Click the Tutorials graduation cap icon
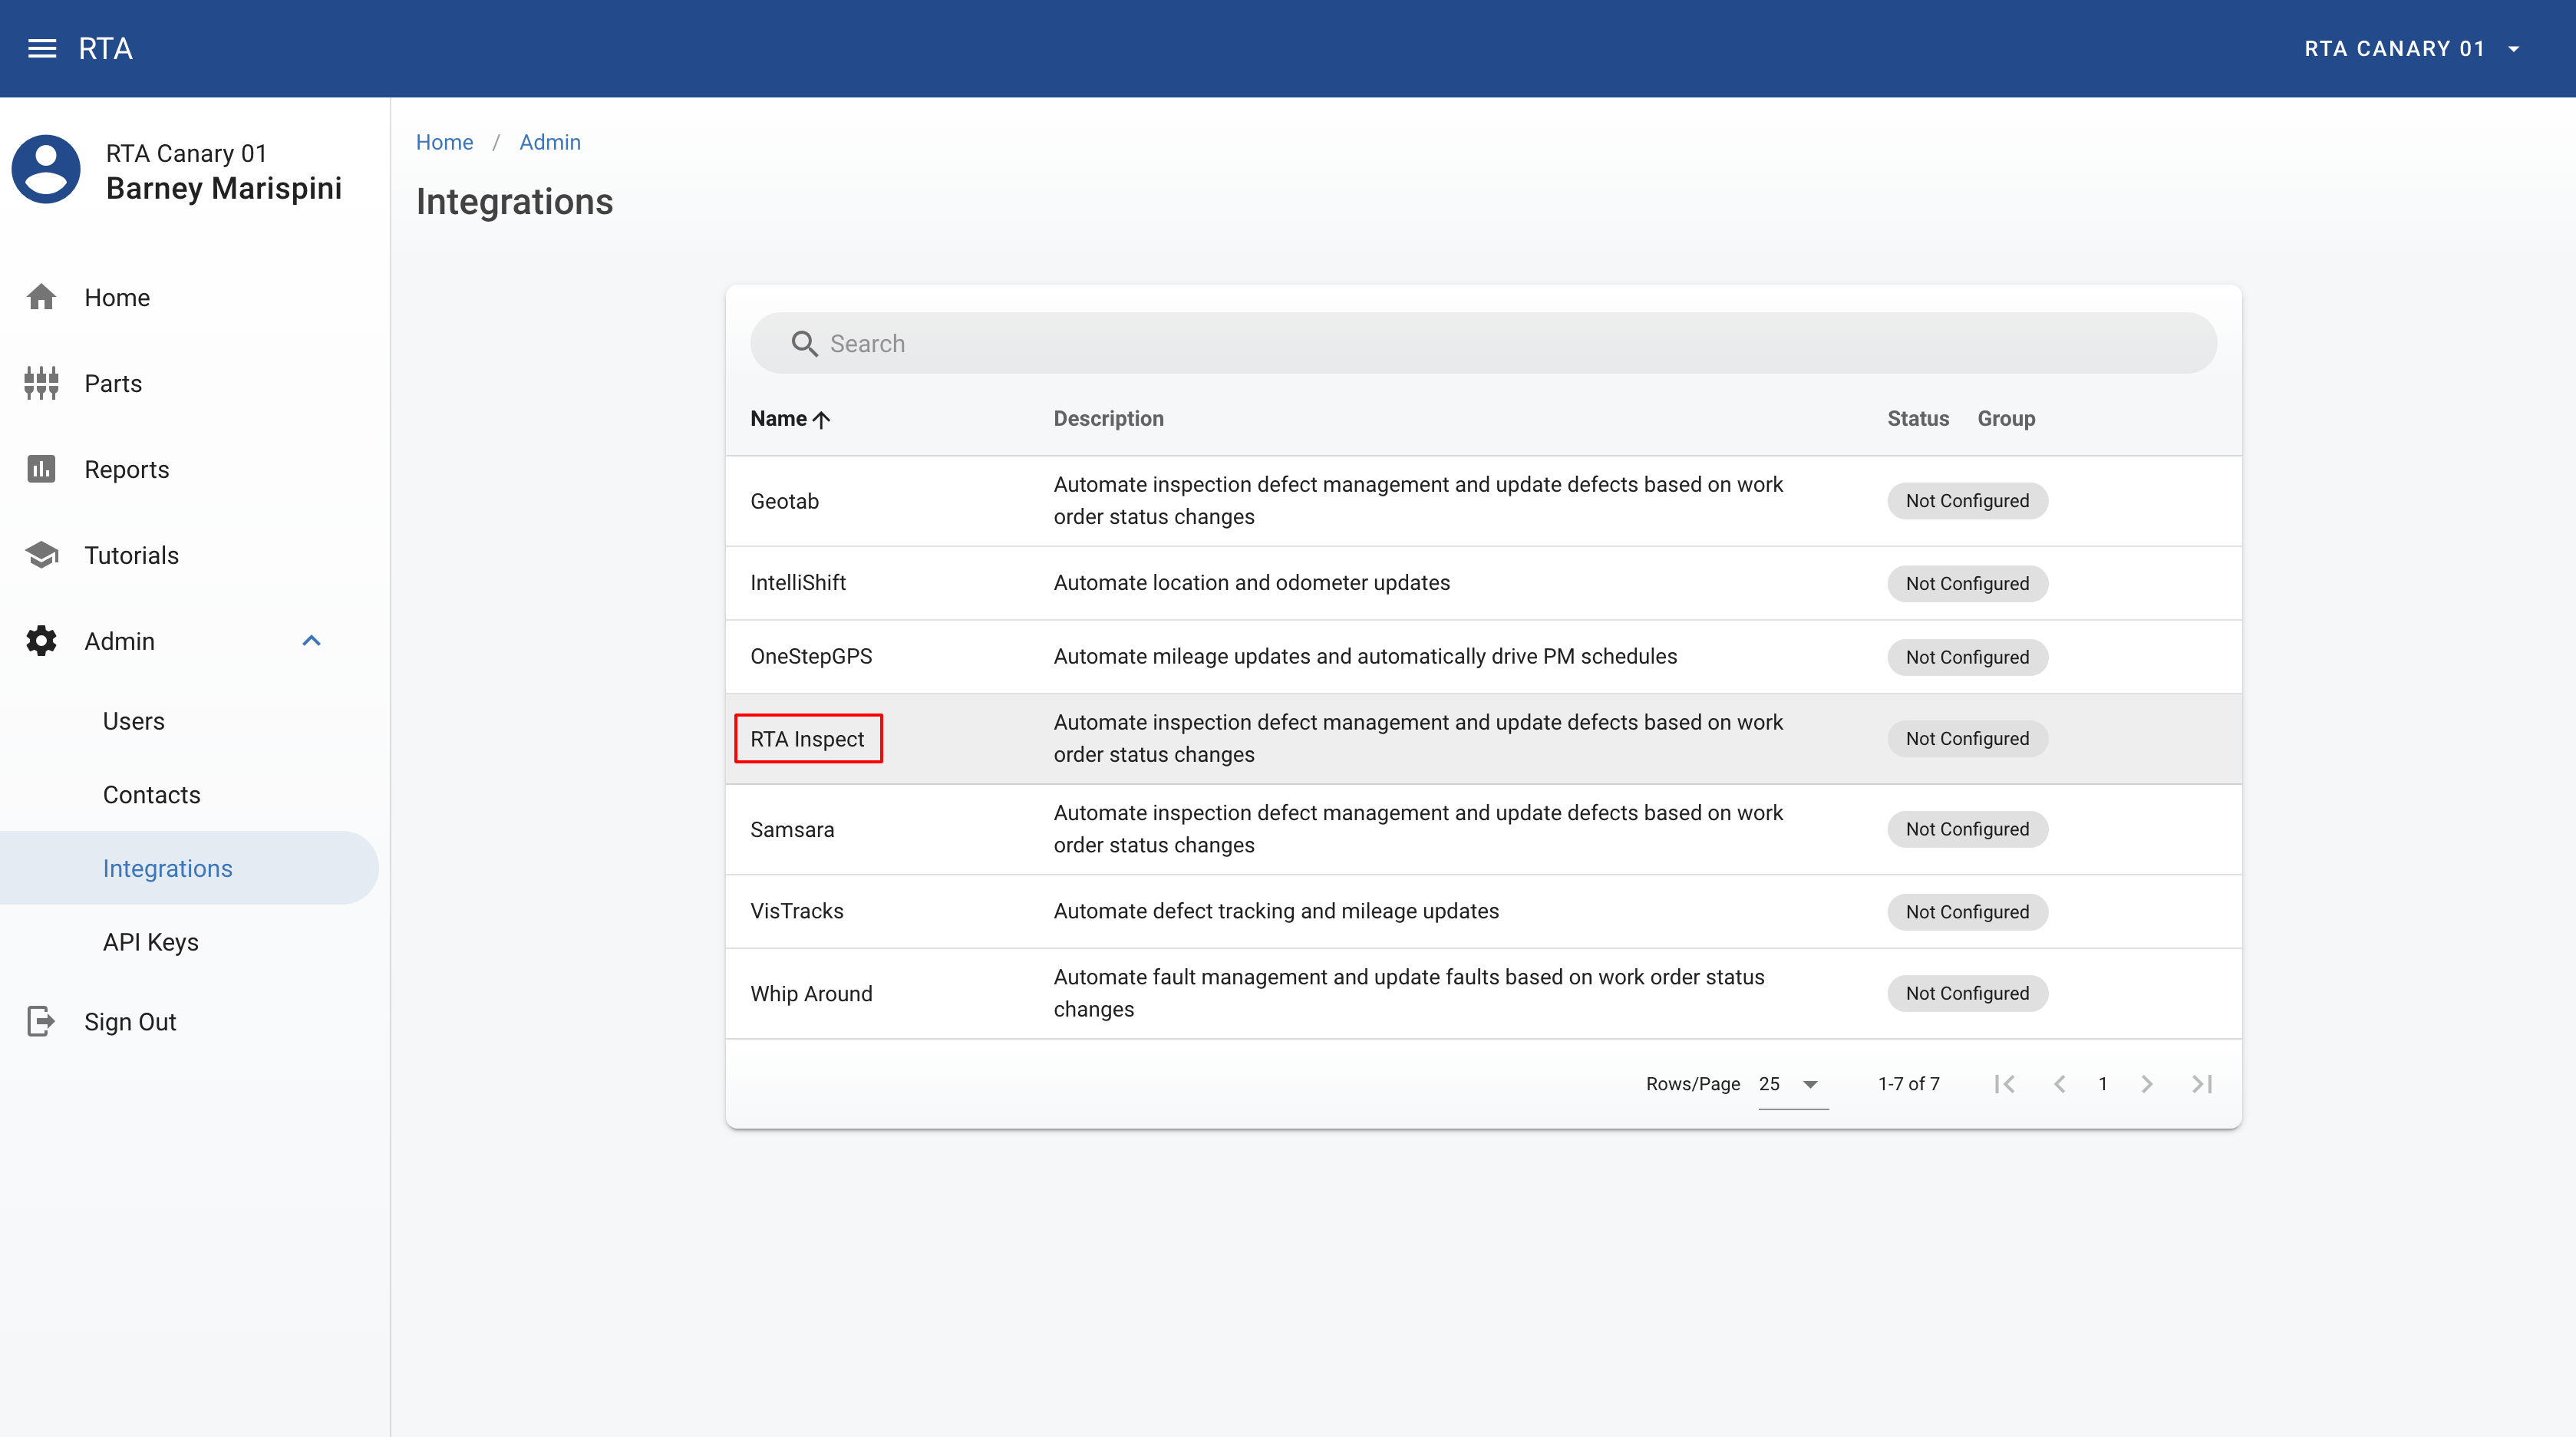Screen dimensions: 2576x1437 click(x=41, y=555)
